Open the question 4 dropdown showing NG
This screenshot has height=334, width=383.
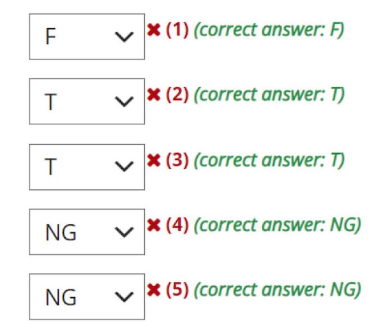coord(87,232)
